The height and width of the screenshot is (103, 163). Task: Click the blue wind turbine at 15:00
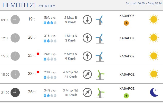pos(100,57)
